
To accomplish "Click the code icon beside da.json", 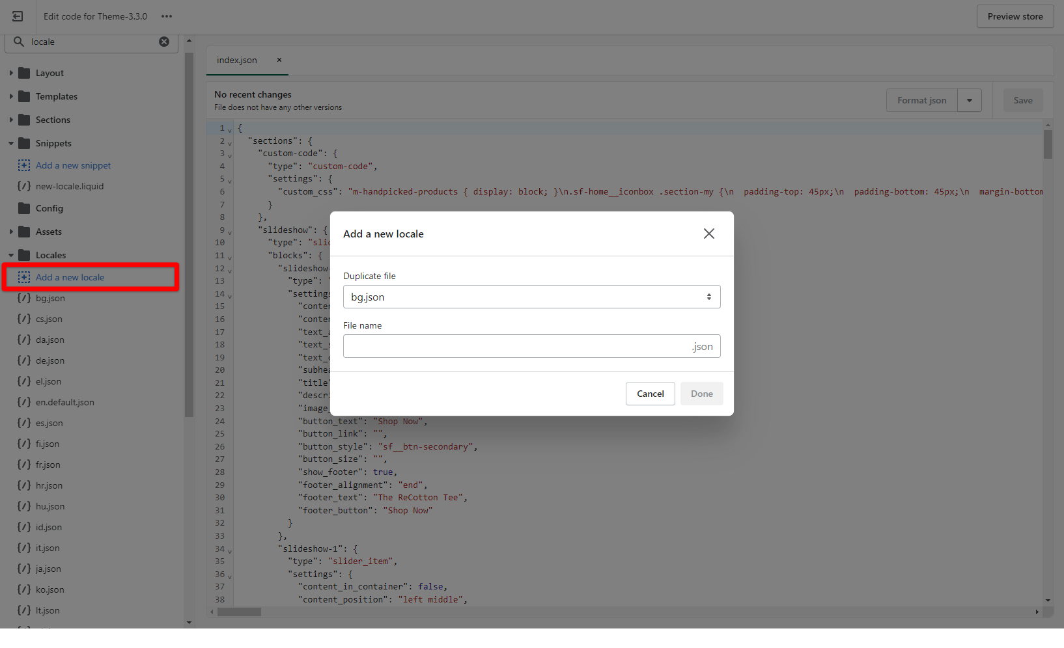I will (24, 340).
